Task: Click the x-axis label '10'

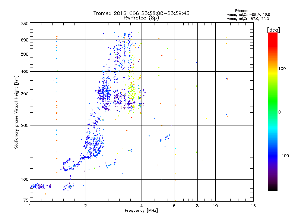Action: 215,206
